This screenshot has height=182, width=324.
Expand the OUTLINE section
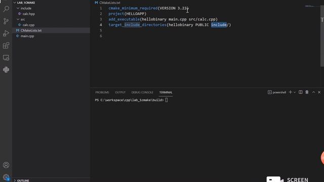point(23,180)
